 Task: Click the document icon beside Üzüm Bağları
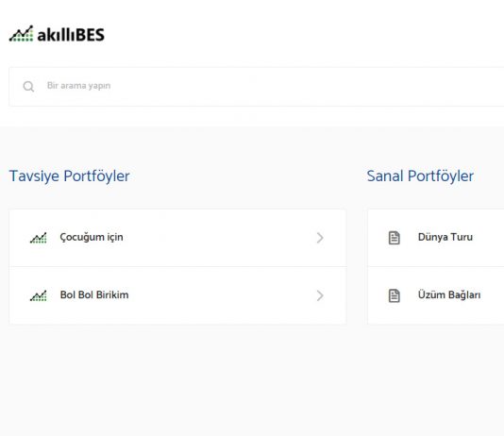(395, 295)
